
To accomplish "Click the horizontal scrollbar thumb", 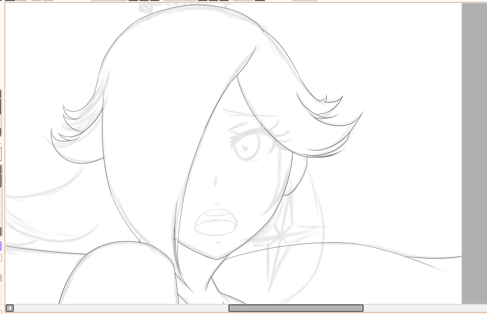I will pos(296,308).
